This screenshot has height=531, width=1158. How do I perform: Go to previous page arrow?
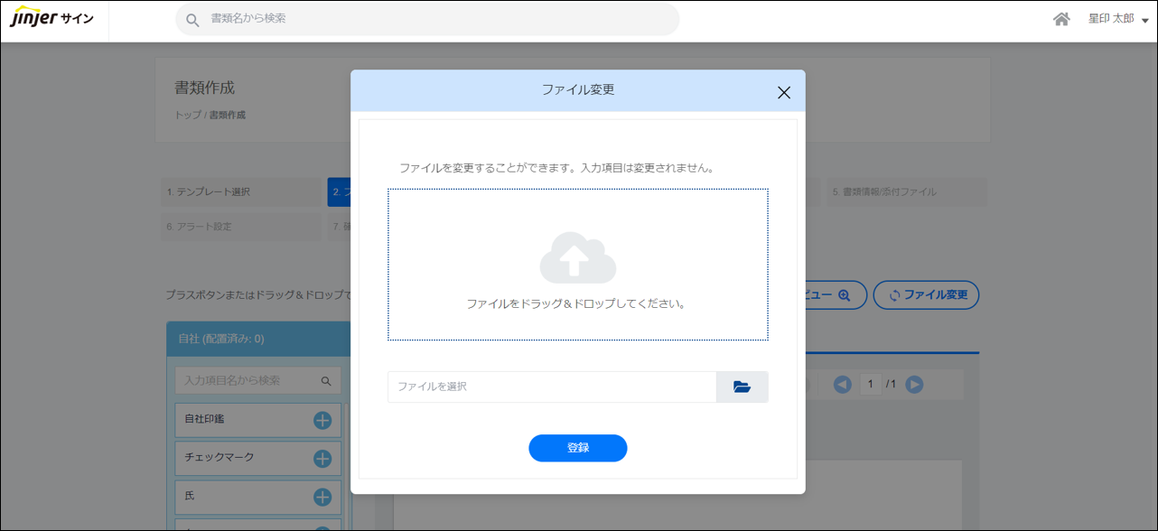pos(842,385)
